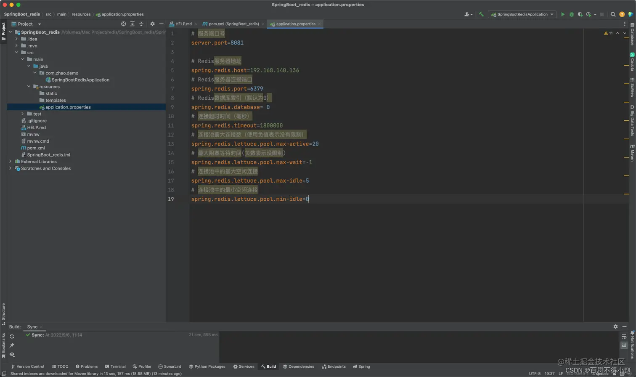Click Expand All icon in Project panel
This screenshot has height=377, width=636.
pyautogui.click(x=132, y=24)
